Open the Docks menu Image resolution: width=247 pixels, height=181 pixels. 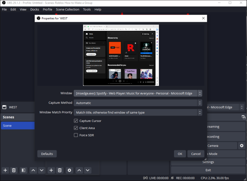click(35, 9)
